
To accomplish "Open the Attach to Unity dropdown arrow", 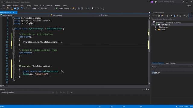I will pos(70,8).
